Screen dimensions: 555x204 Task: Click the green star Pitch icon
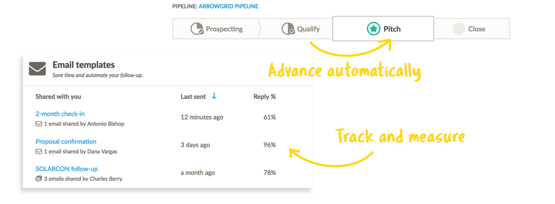pyautogui.click(x=373, y=29)
